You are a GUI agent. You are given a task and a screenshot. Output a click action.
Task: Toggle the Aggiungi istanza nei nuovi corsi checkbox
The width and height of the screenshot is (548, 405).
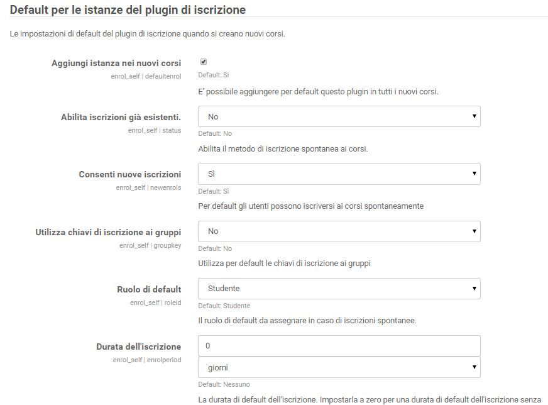click(x=204, y=62)
